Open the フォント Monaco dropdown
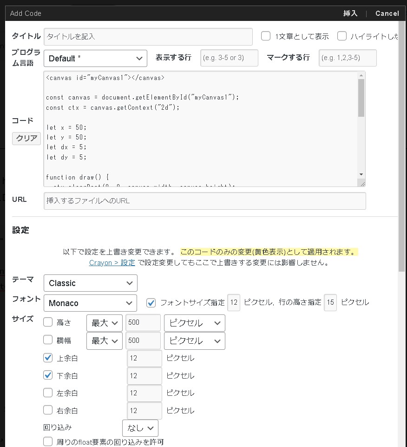The width and height of the screenshot is (407, 447). point(90,303)
